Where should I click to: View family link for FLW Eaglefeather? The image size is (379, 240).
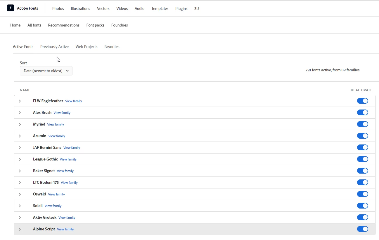click(73, 101)
